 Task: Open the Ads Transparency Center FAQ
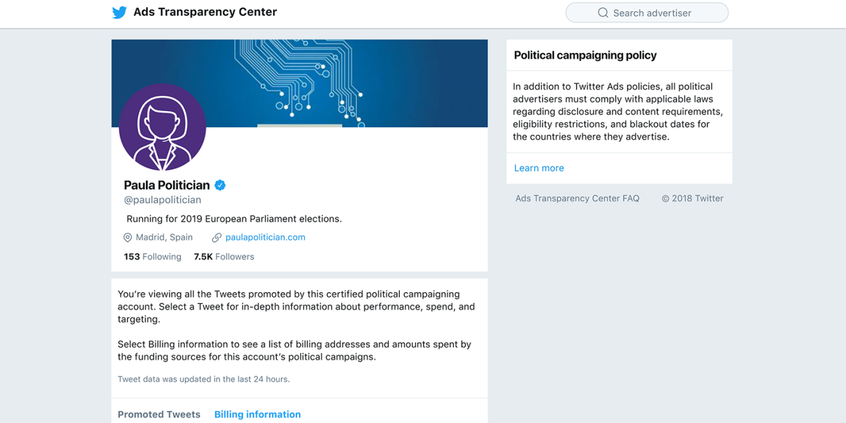click(577, 198)
